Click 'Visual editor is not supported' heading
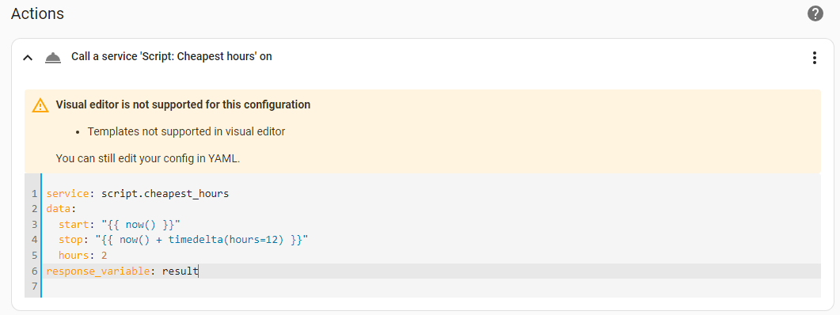 click(x=183, y=104)
